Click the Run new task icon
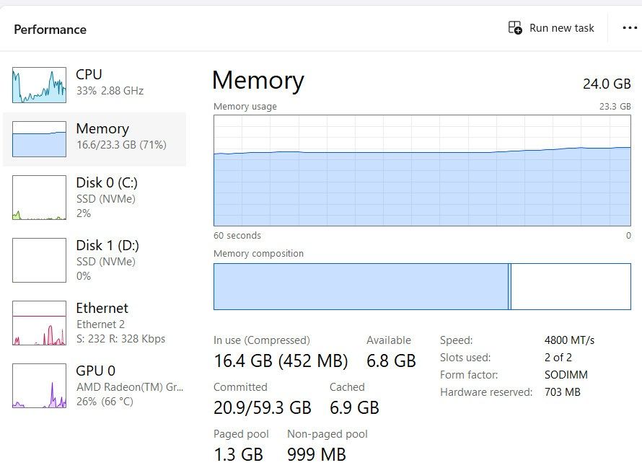 pos(515,28)
